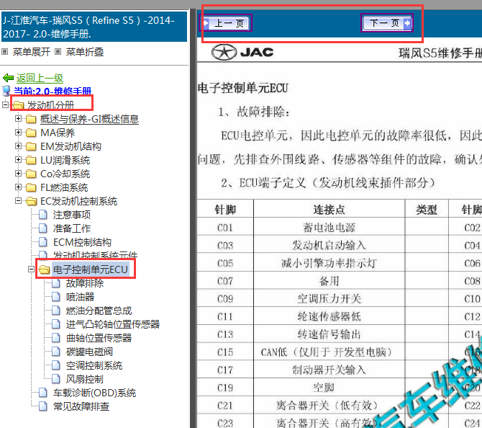Image resolution: width=482 pixels, height=428 pixels.
Task: Click the 下一页 next page button
Action: point(387,23)
